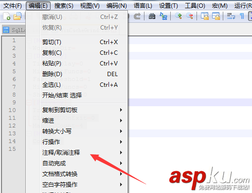This screenshot has height=193, width=252.
Task: Open Find with the binoculars icon
Action: click(x=152, y=16)
